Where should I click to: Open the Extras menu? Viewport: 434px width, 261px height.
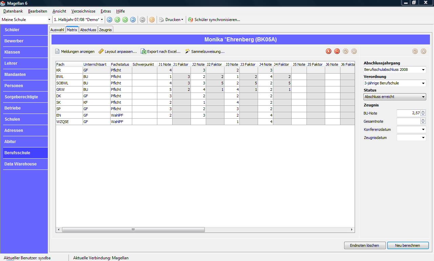click(x=106, y=11)
